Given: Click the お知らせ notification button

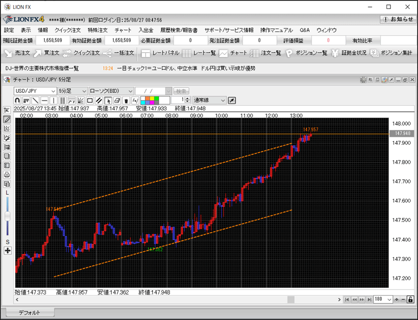Looking at the screenshot, I should click(x=398, y=19).
